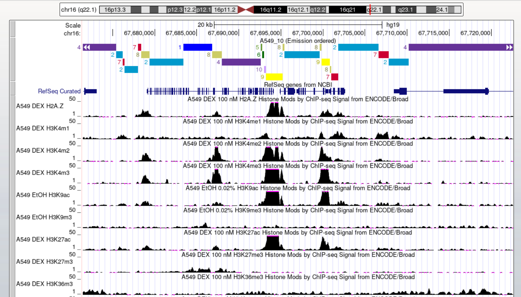
Task: Click the double-left arrows on the purple segment
Action: click(87, 47)
